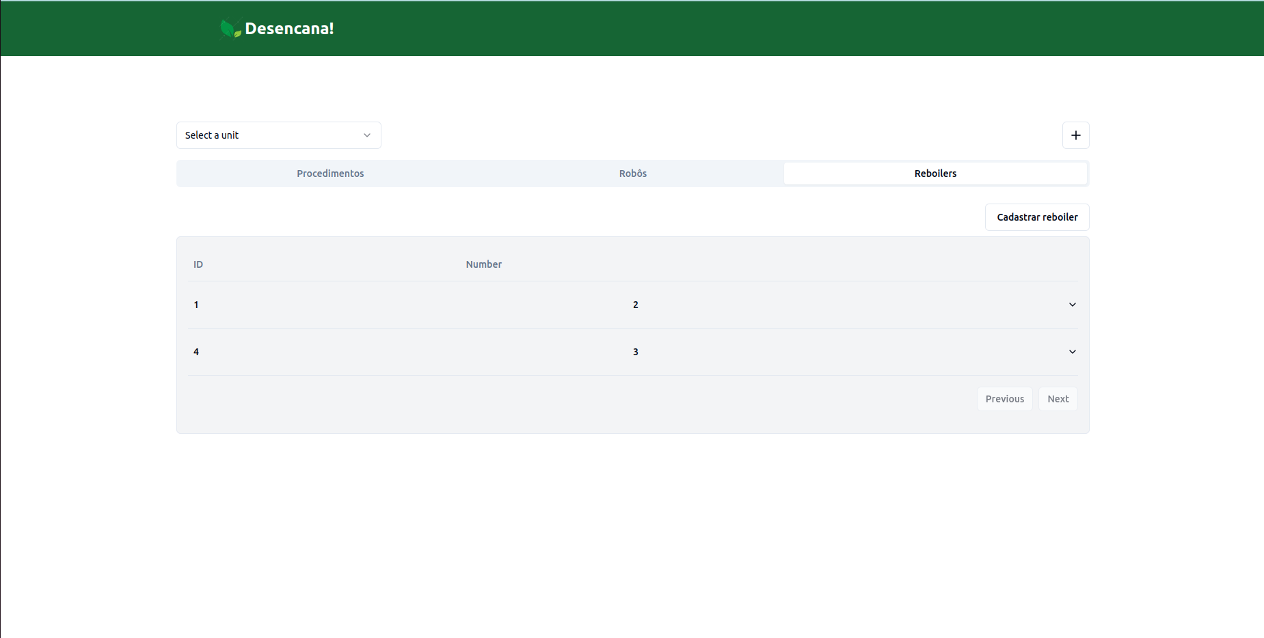Click the Number cell showing 2
This screenshot has width=1264, height=638.
pyautogui.click(x=635, y=305)
